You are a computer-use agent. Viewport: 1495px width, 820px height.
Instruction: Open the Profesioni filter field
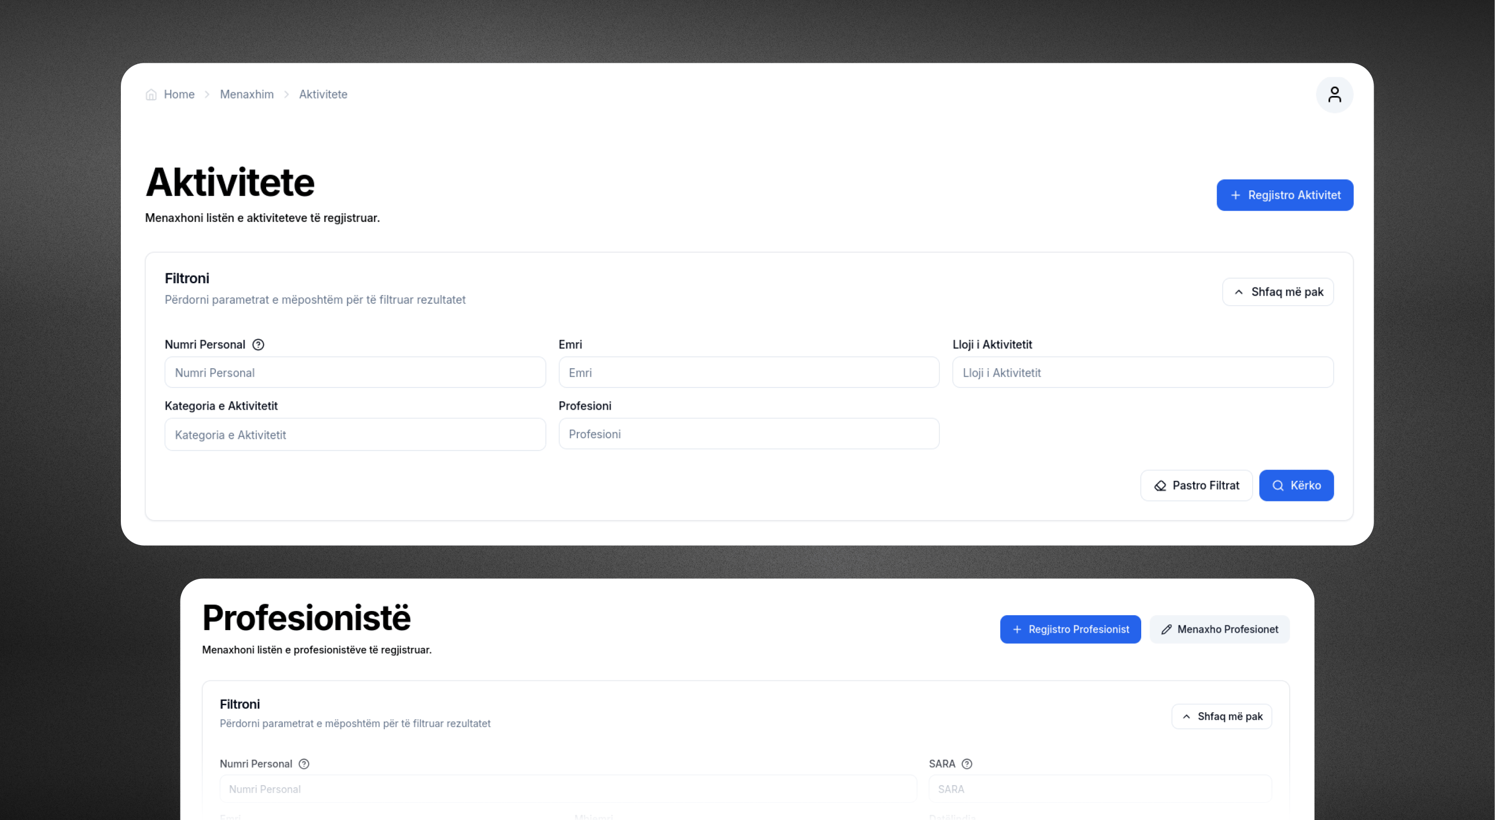click(749, 434)
